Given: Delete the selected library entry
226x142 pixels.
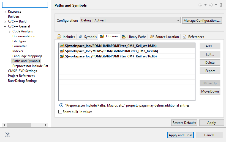Looking at the screenshot, I should 210,62.
